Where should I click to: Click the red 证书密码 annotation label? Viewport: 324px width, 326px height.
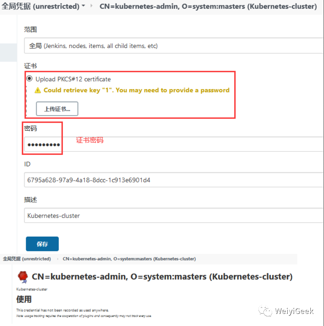click(x=90, y=140)
